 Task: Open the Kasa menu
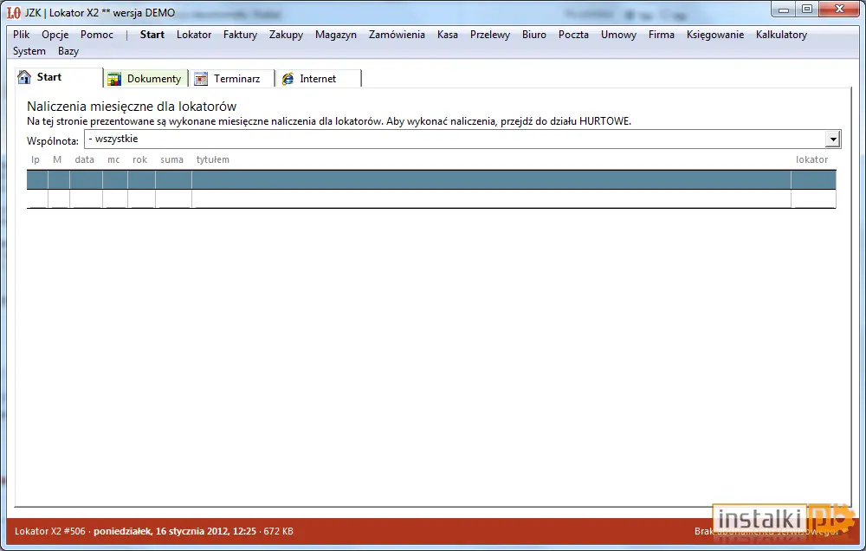click(448, 35)
